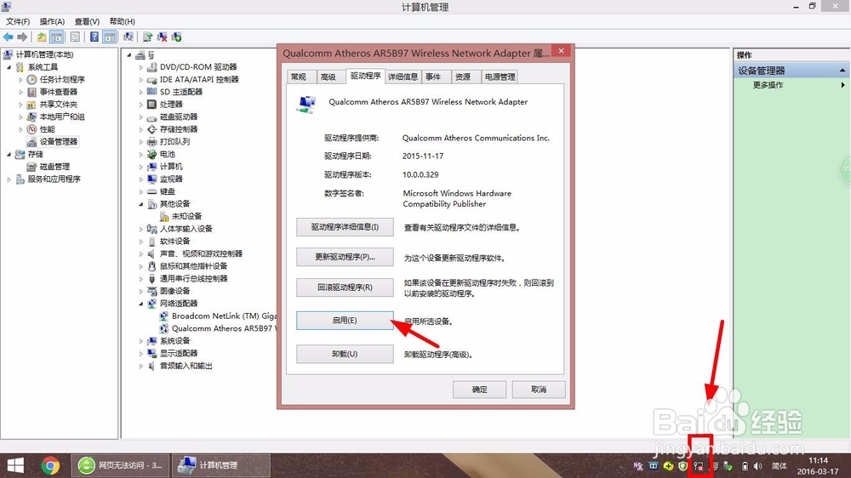Image resolution: width=851 pixels, height=478 pixels.
Task: Click the network disconnected tray icon
Action: coord(699,466)
